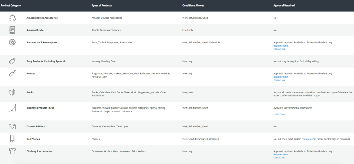Image resolution: width=354 pixels, height=164 pixels.
Task: Click Contact us in Automotive & Powersports row
Action: 279,49
